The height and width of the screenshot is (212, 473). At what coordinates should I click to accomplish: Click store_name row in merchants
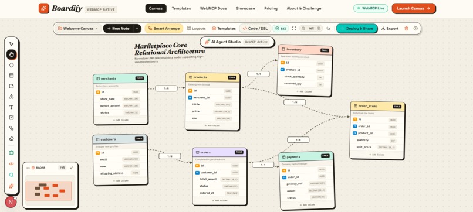(x=120, y=99)
